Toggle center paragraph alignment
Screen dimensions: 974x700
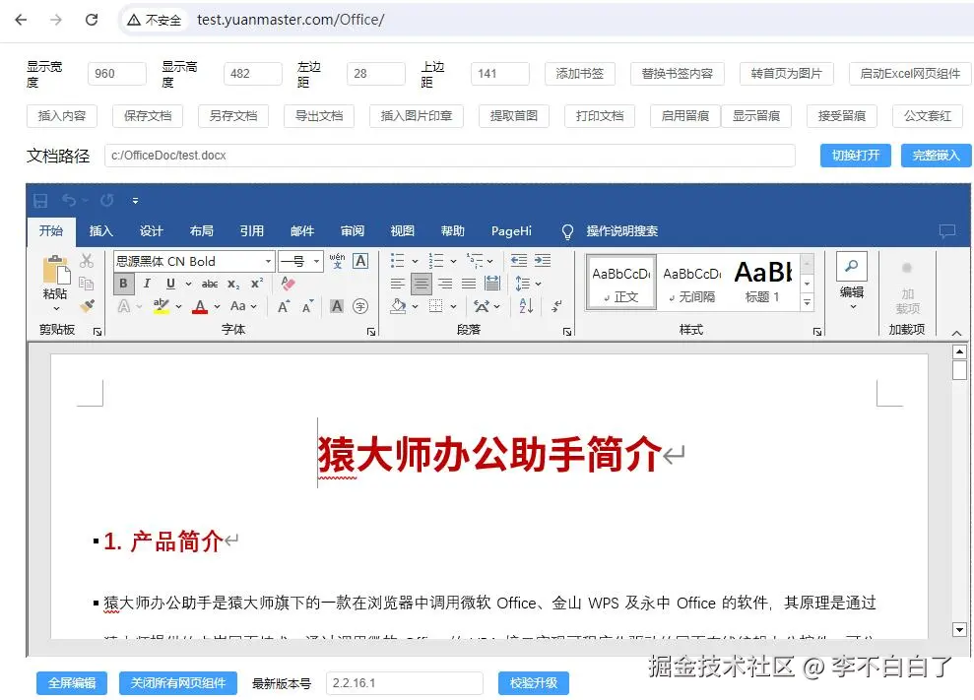coord(420,285)
